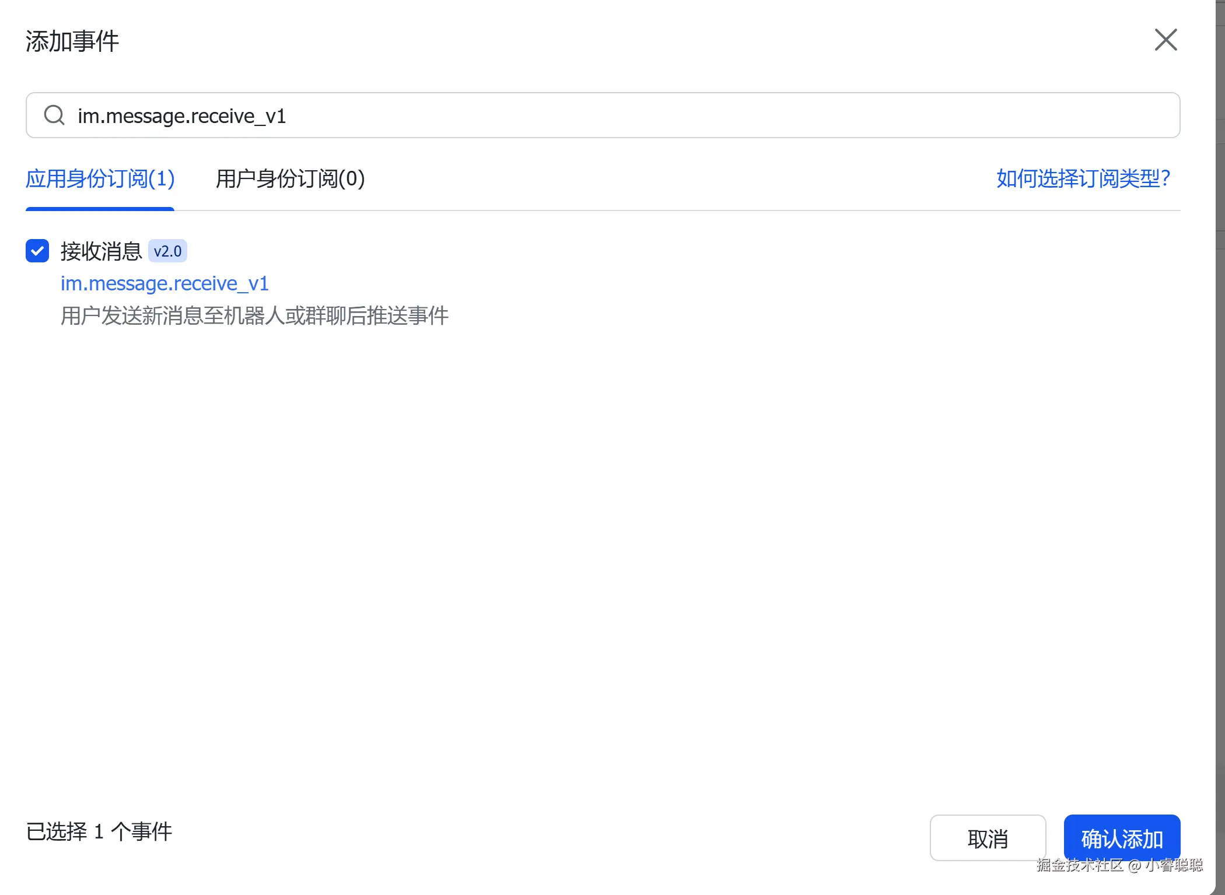Viewport: 1225px width, 895px height.
Task: Select the 应用身份订阅(1) tab
Action: (100, 178)
